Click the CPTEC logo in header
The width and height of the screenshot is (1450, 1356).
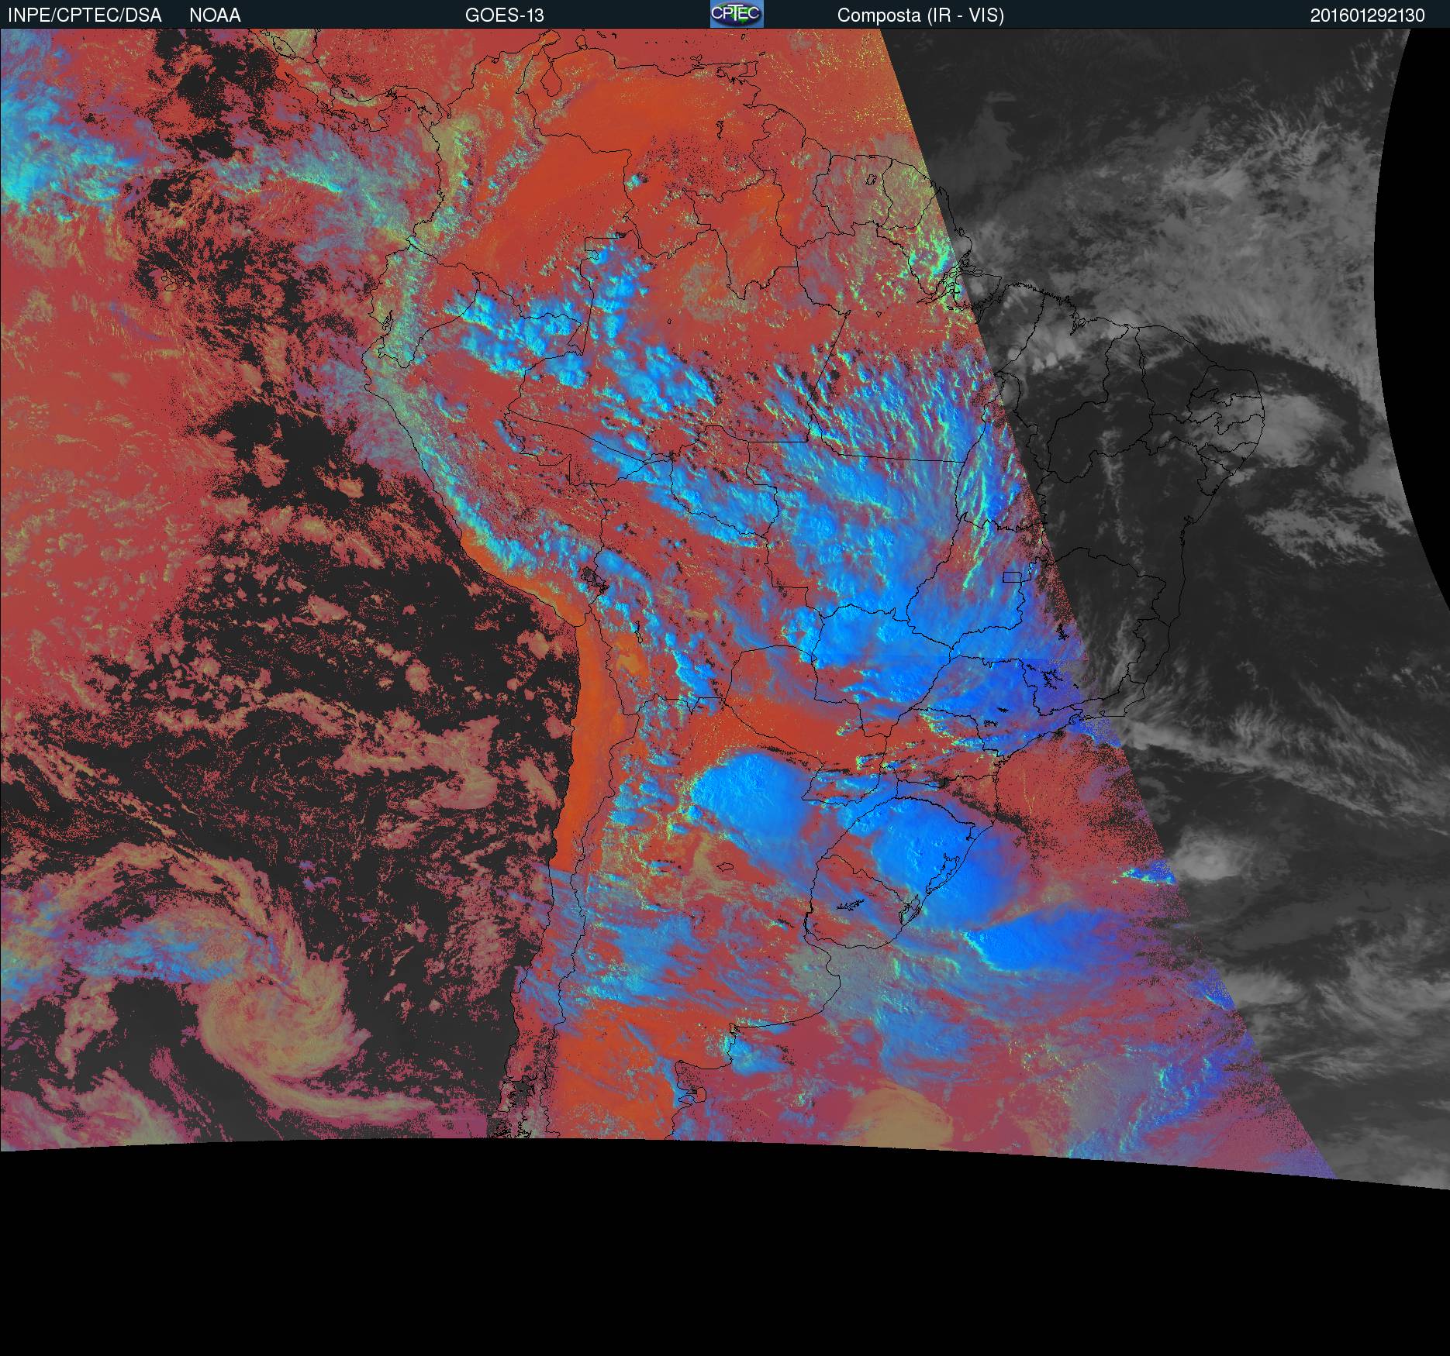[x=736, y=14]
